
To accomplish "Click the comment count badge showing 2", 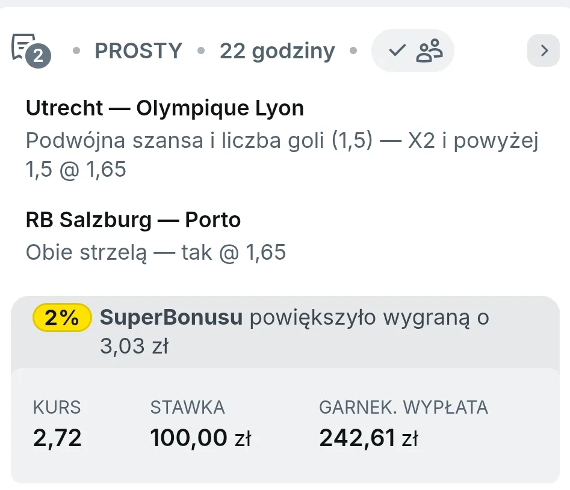I will click(x=38, y=55).
